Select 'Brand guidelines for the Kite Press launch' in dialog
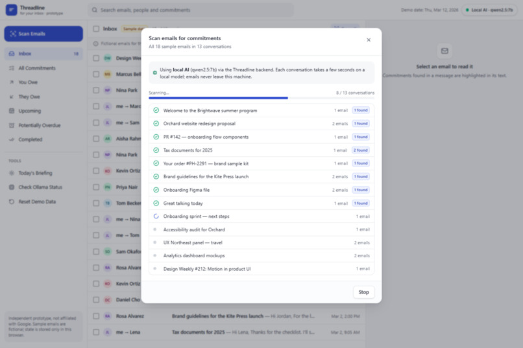523x348 pixels. click(x=261, y=176)
